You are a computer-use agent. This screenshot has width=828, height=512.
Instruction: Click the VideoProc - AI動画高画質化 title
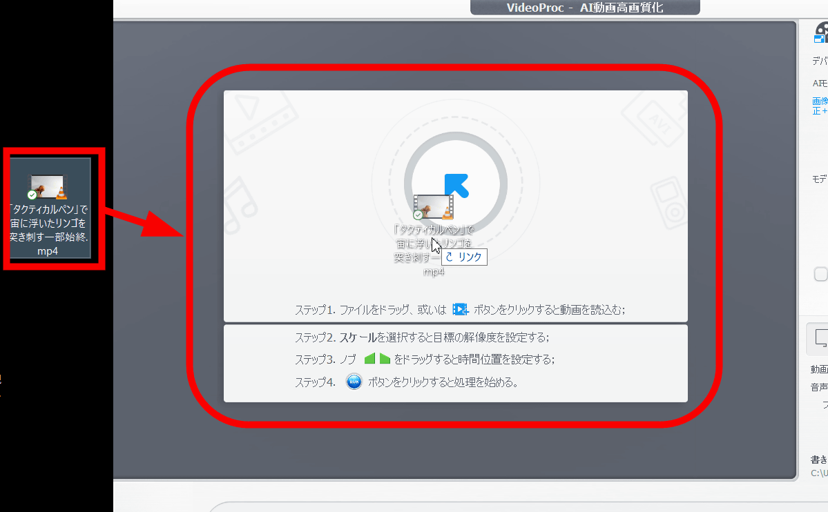(584, 8)
